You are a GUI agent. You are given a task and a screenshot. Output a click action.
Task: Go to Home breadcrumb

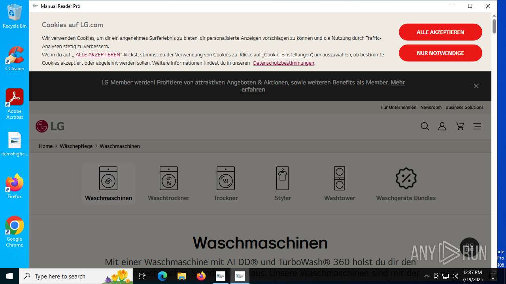pyautogui.click(x=45, y=146)
